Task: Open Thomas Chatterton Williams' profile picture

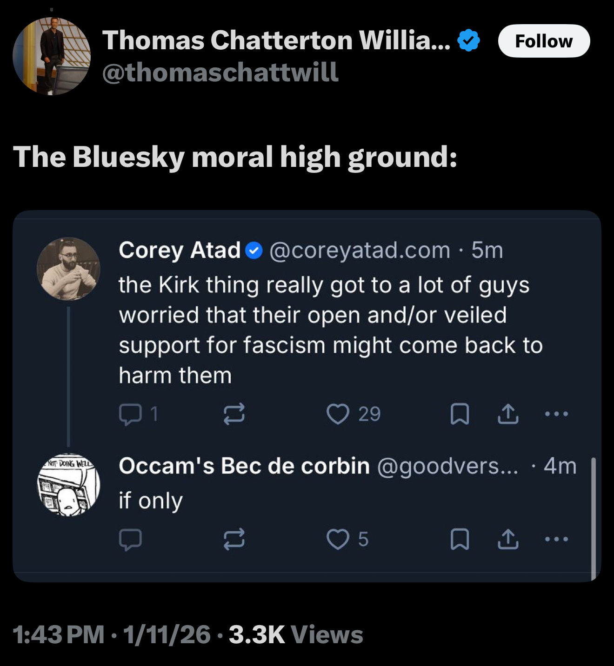Action: [x=52, y=56]
